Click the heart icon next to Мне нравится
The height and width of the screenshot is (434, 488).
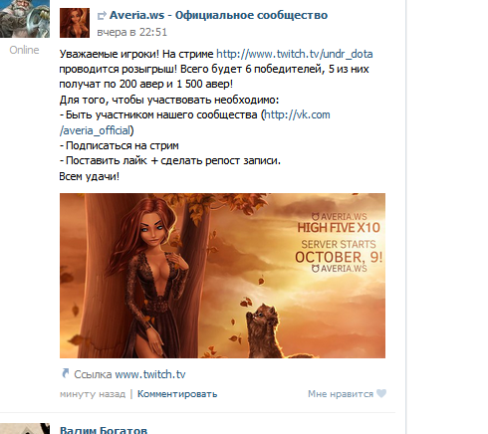pyautogui.click(x=381, y=393)
